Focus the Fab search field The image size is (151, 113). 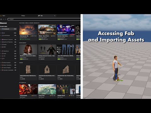click(x=44, y=19)
